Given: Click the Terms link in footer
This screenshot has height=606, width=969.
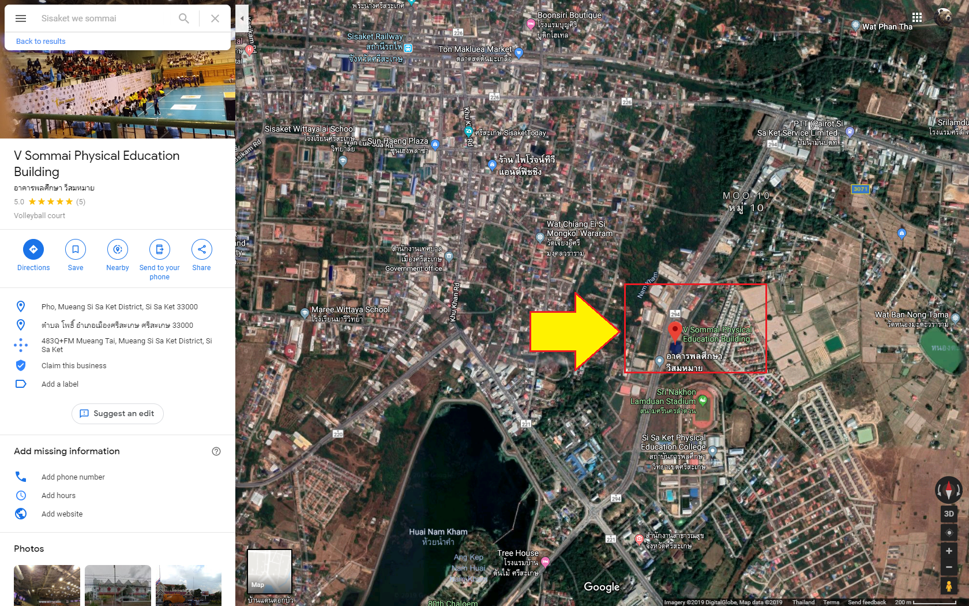Looking at the screenshot, I should [x=831, y=602].
